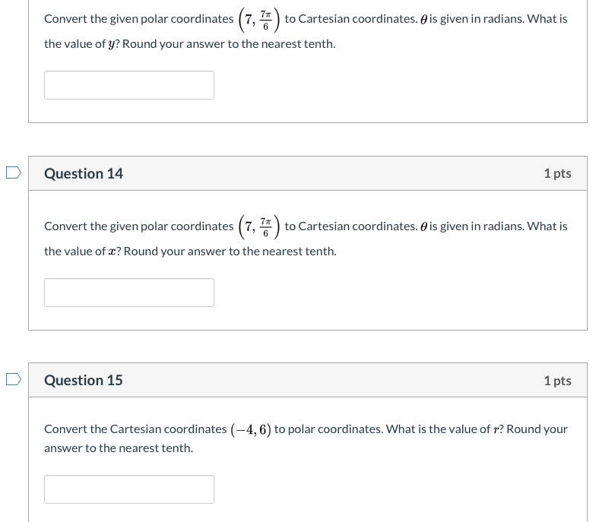Image resolution: width=615 pixels, height=522 pixels.
Task: Select the flag marker beside Question 14 header
Action: coord(11,172)
